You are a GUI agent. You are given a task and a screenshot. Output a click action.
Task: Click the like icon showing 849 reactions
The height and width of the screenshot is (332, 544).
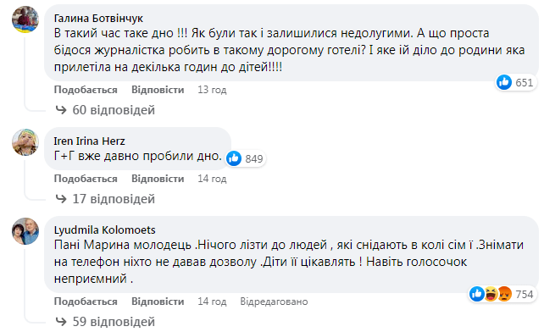pos(234,158)
